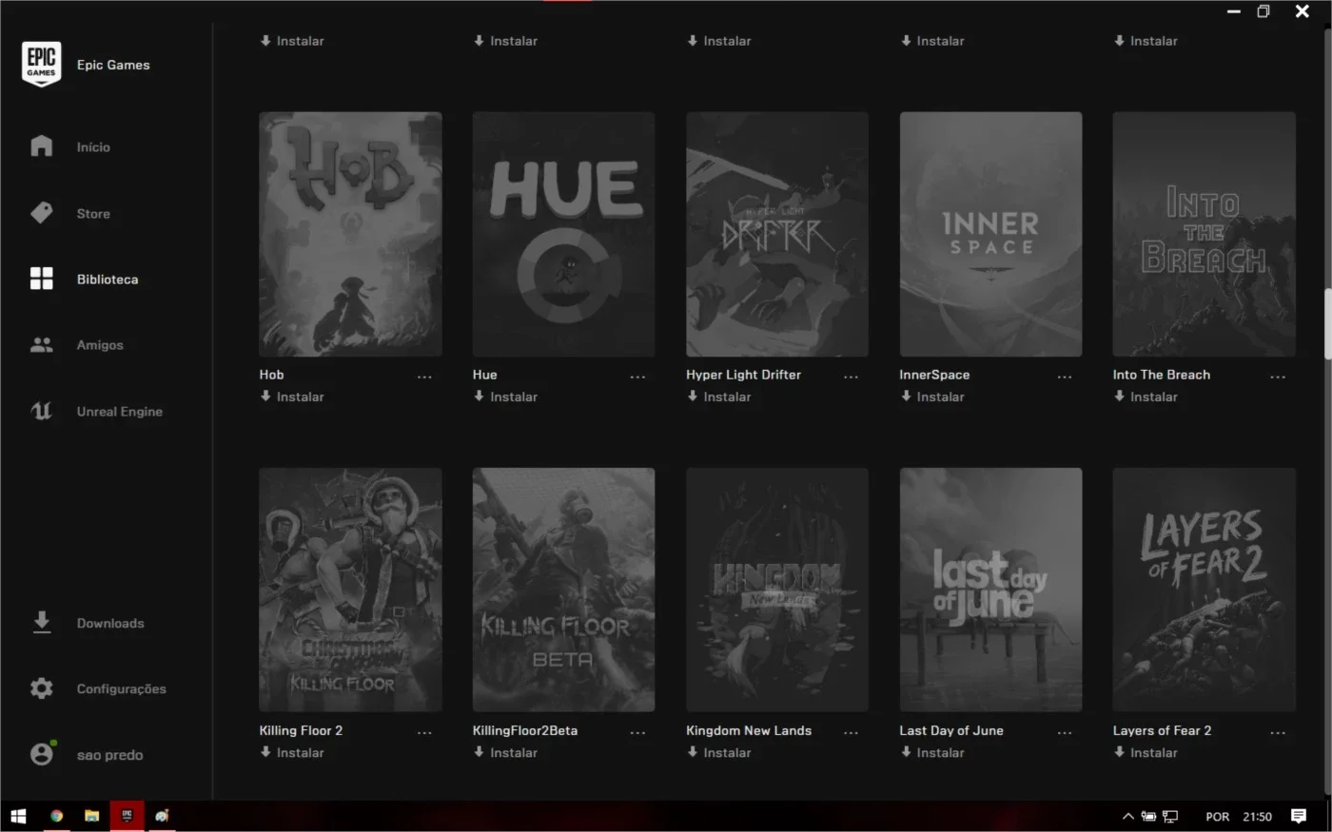Click the library vertical scrollbar thumb
This screenshot has height=832, width=1332.
click(1327, 323)
